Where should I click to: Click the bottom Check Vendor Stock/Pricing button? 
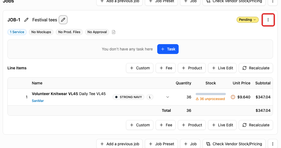tap(234, 144)
